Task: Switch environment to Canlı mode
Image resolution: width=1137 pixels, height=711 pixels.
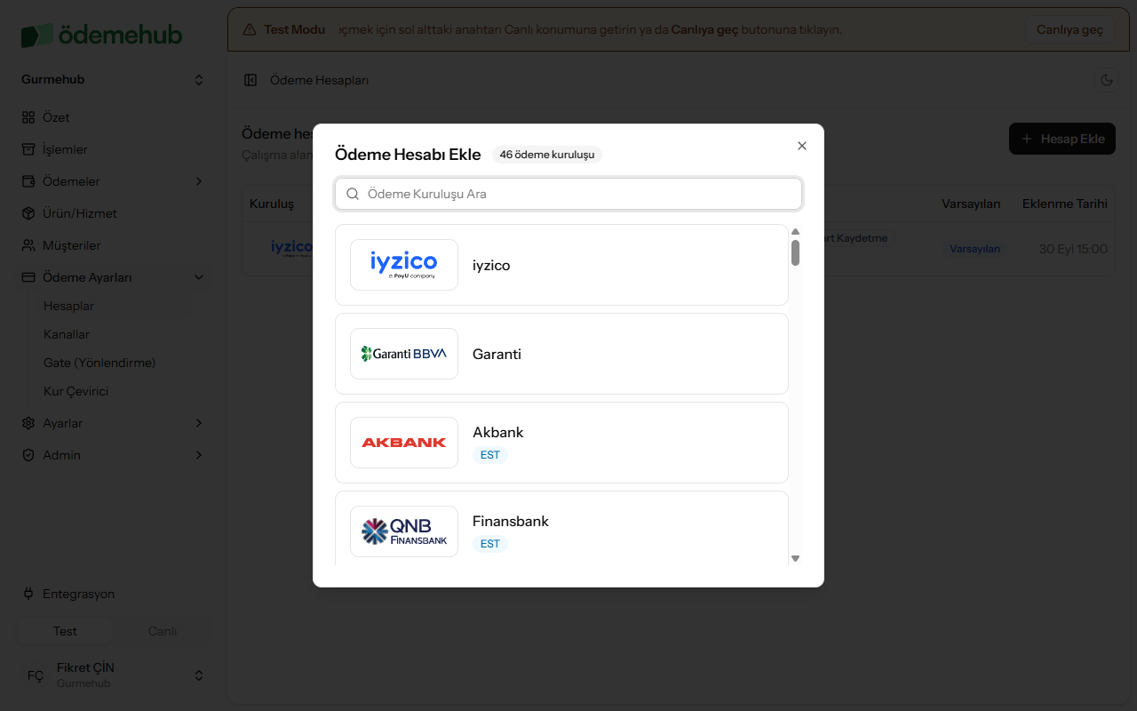Action: point(163,631)
